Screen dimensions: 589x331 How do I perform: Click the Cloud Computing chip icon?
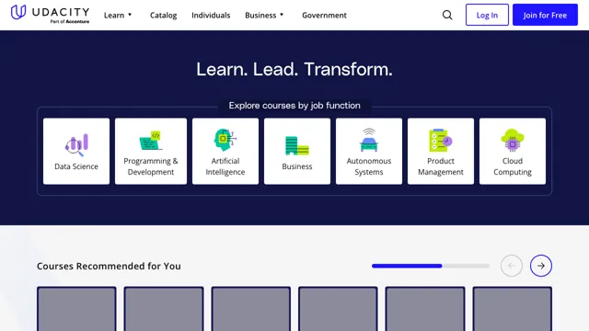point(513,140)
